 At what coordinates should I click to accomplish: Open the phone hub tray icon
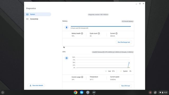click(x=155, y=92)
